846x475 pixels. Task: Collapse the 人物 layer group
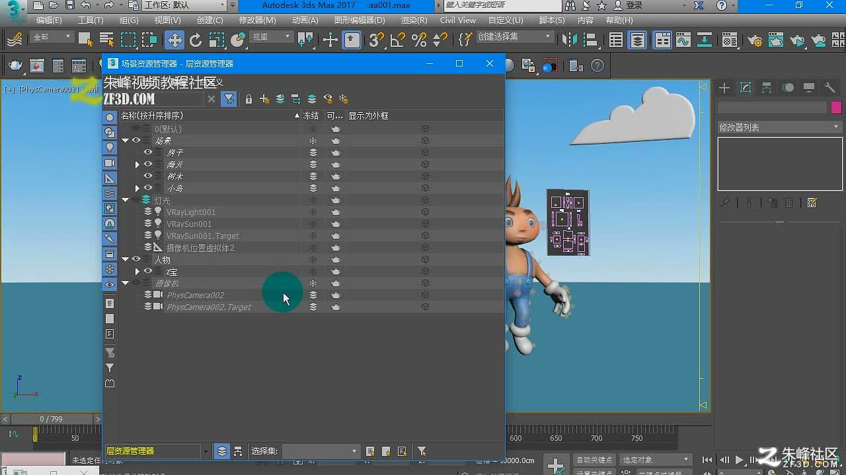tap(125, 259)
